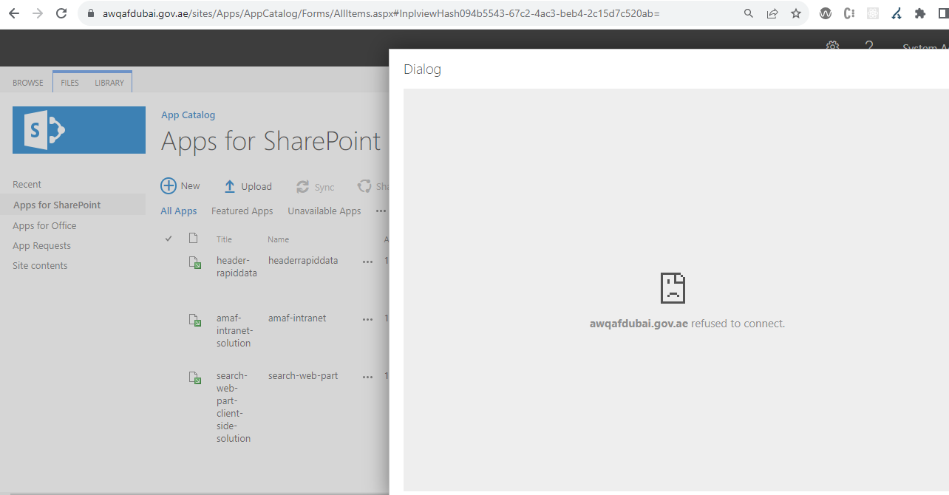Click the New app plus button
Screen dimensions: 949x495
point(180,186)
